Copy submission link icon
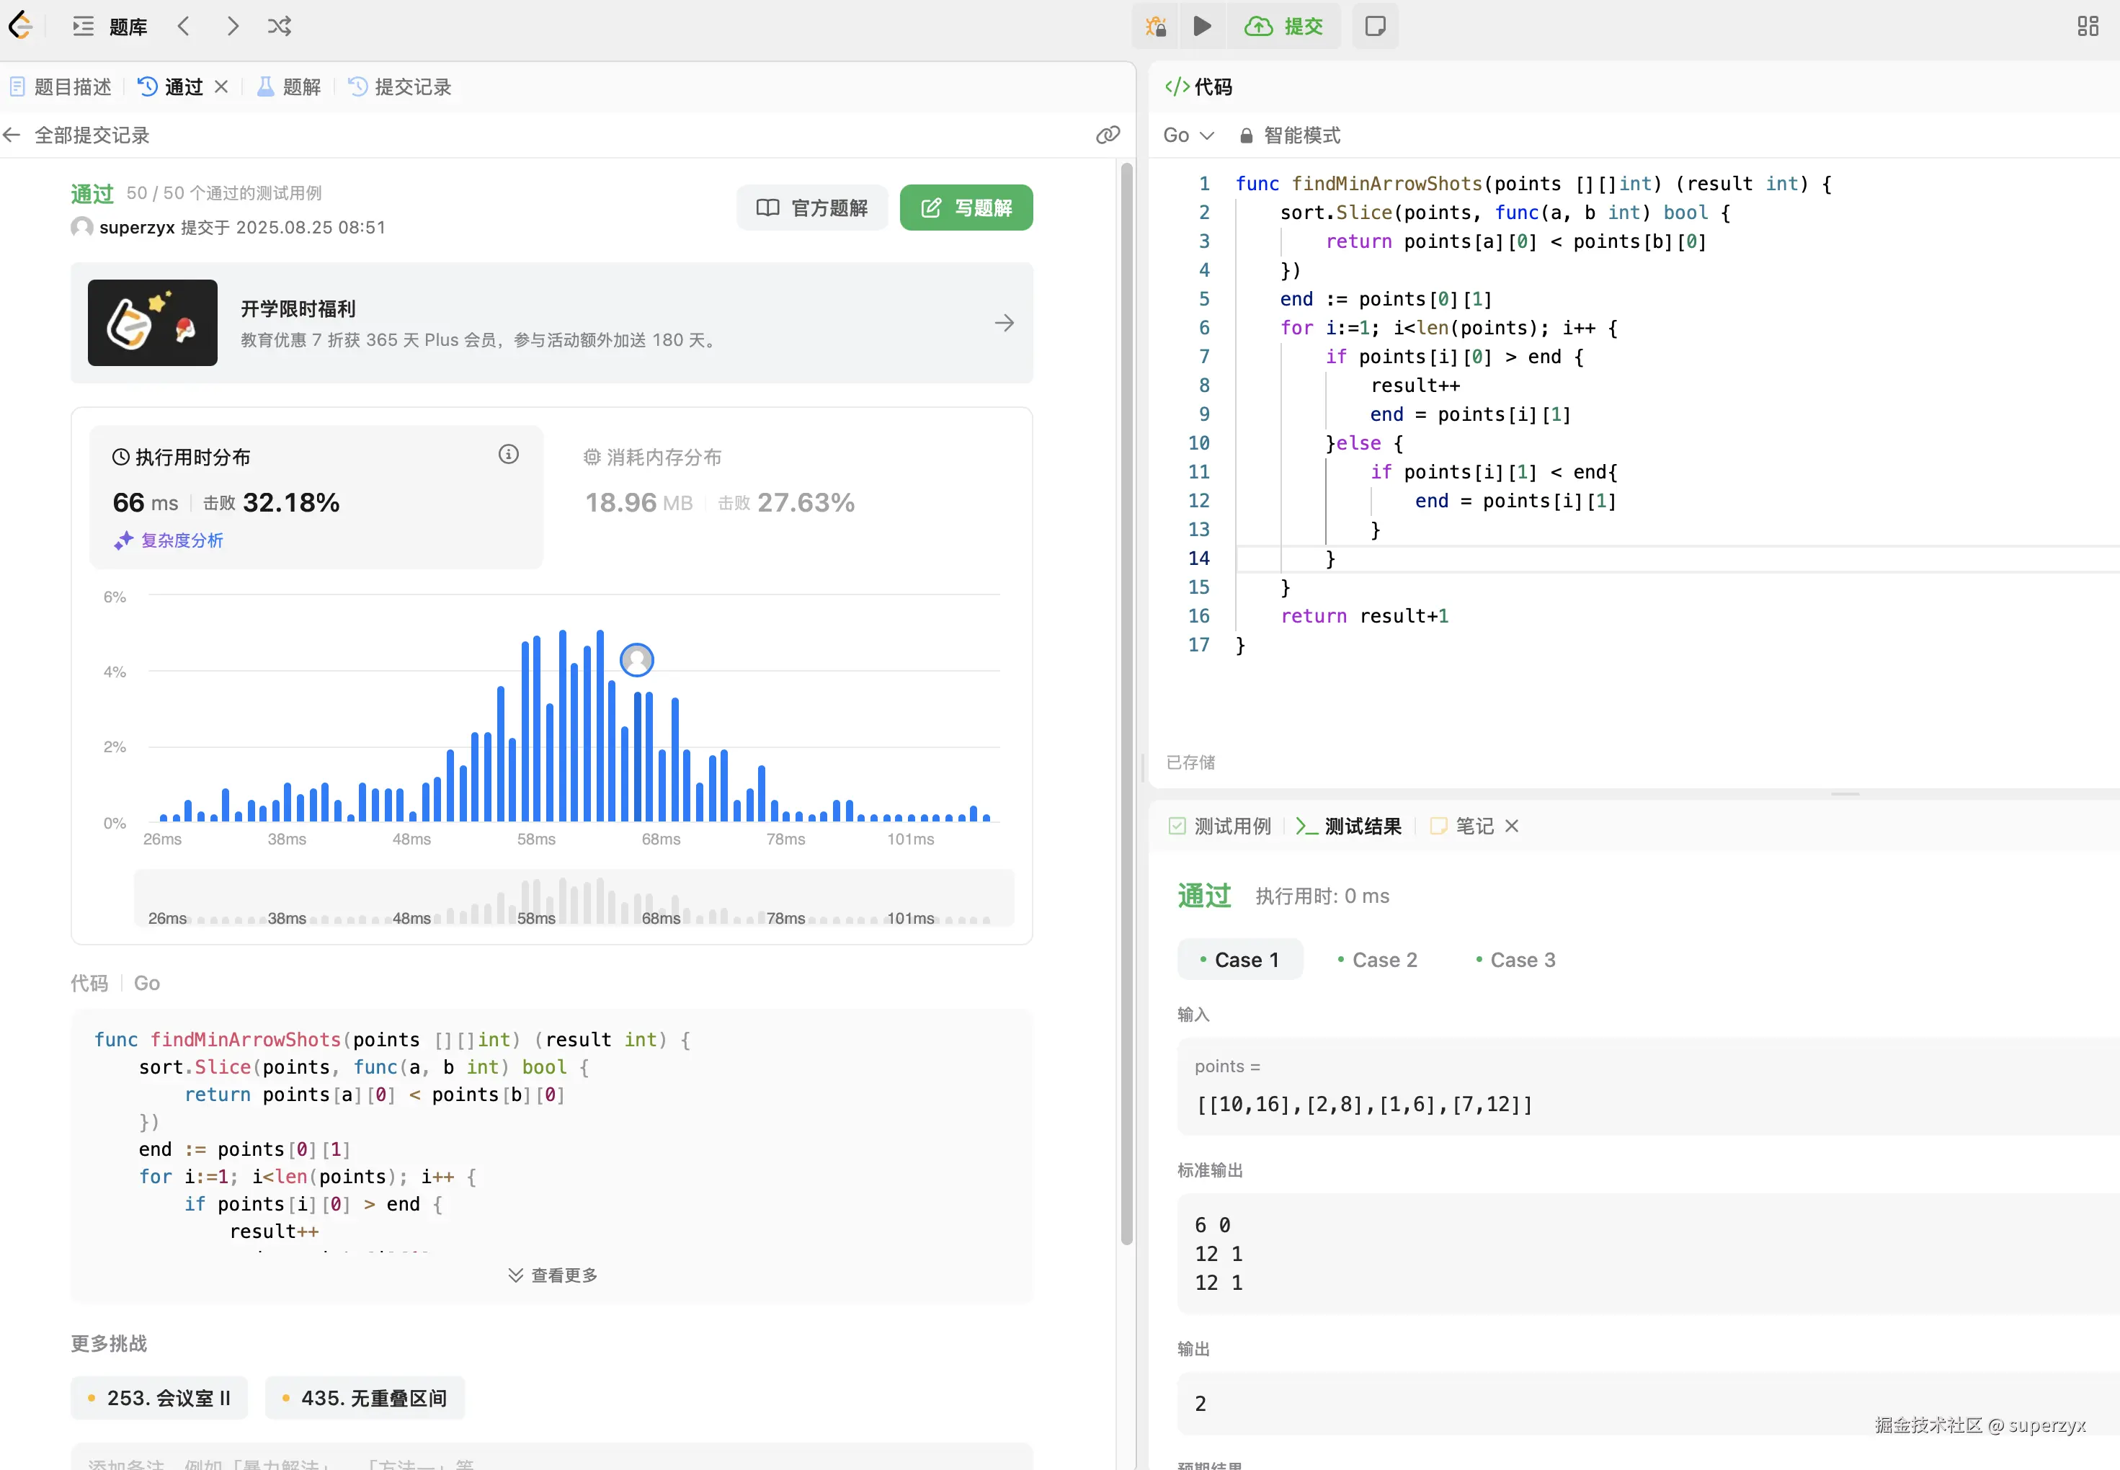 click(1108, 135)
